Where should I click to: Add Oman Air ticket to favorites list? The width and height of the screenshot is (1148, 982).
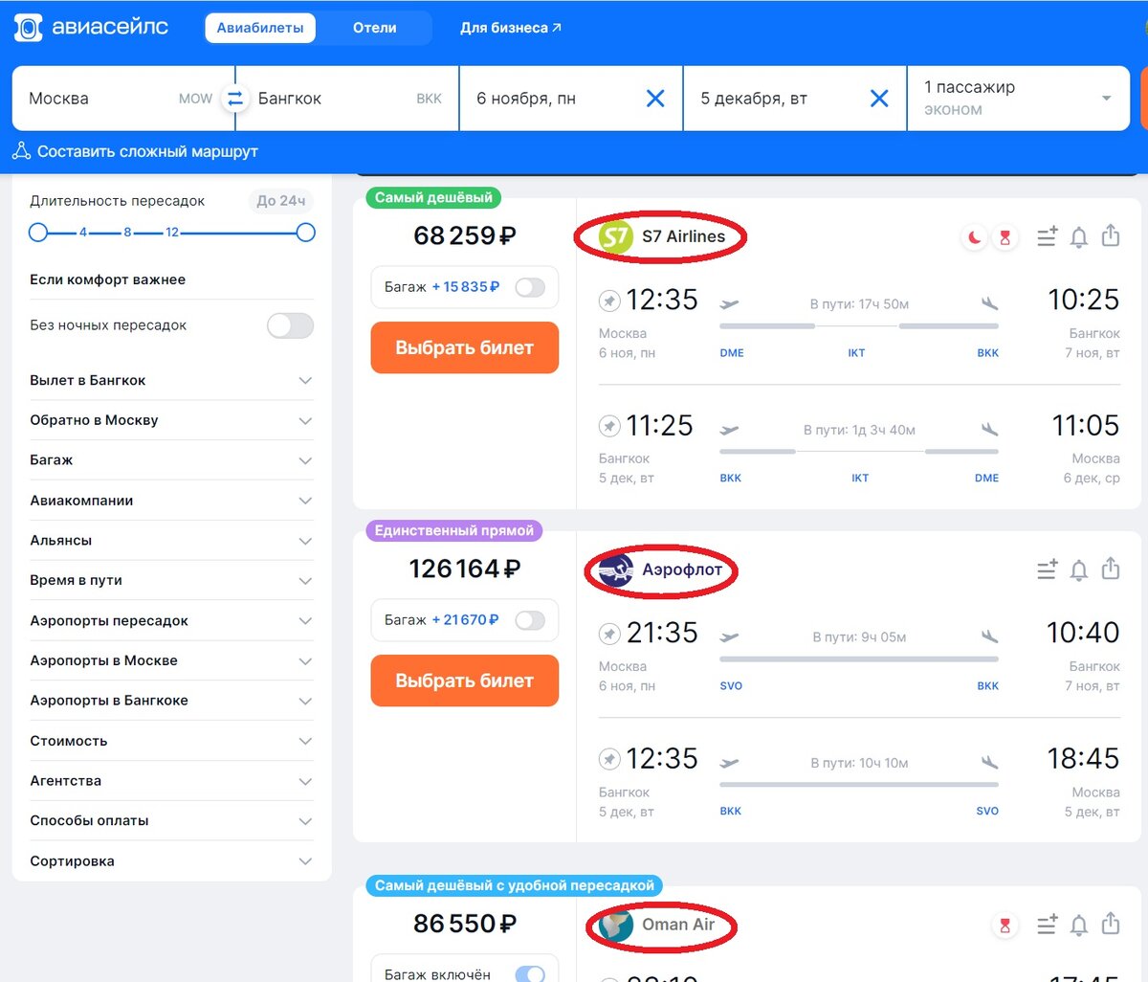click(1048, 925)
